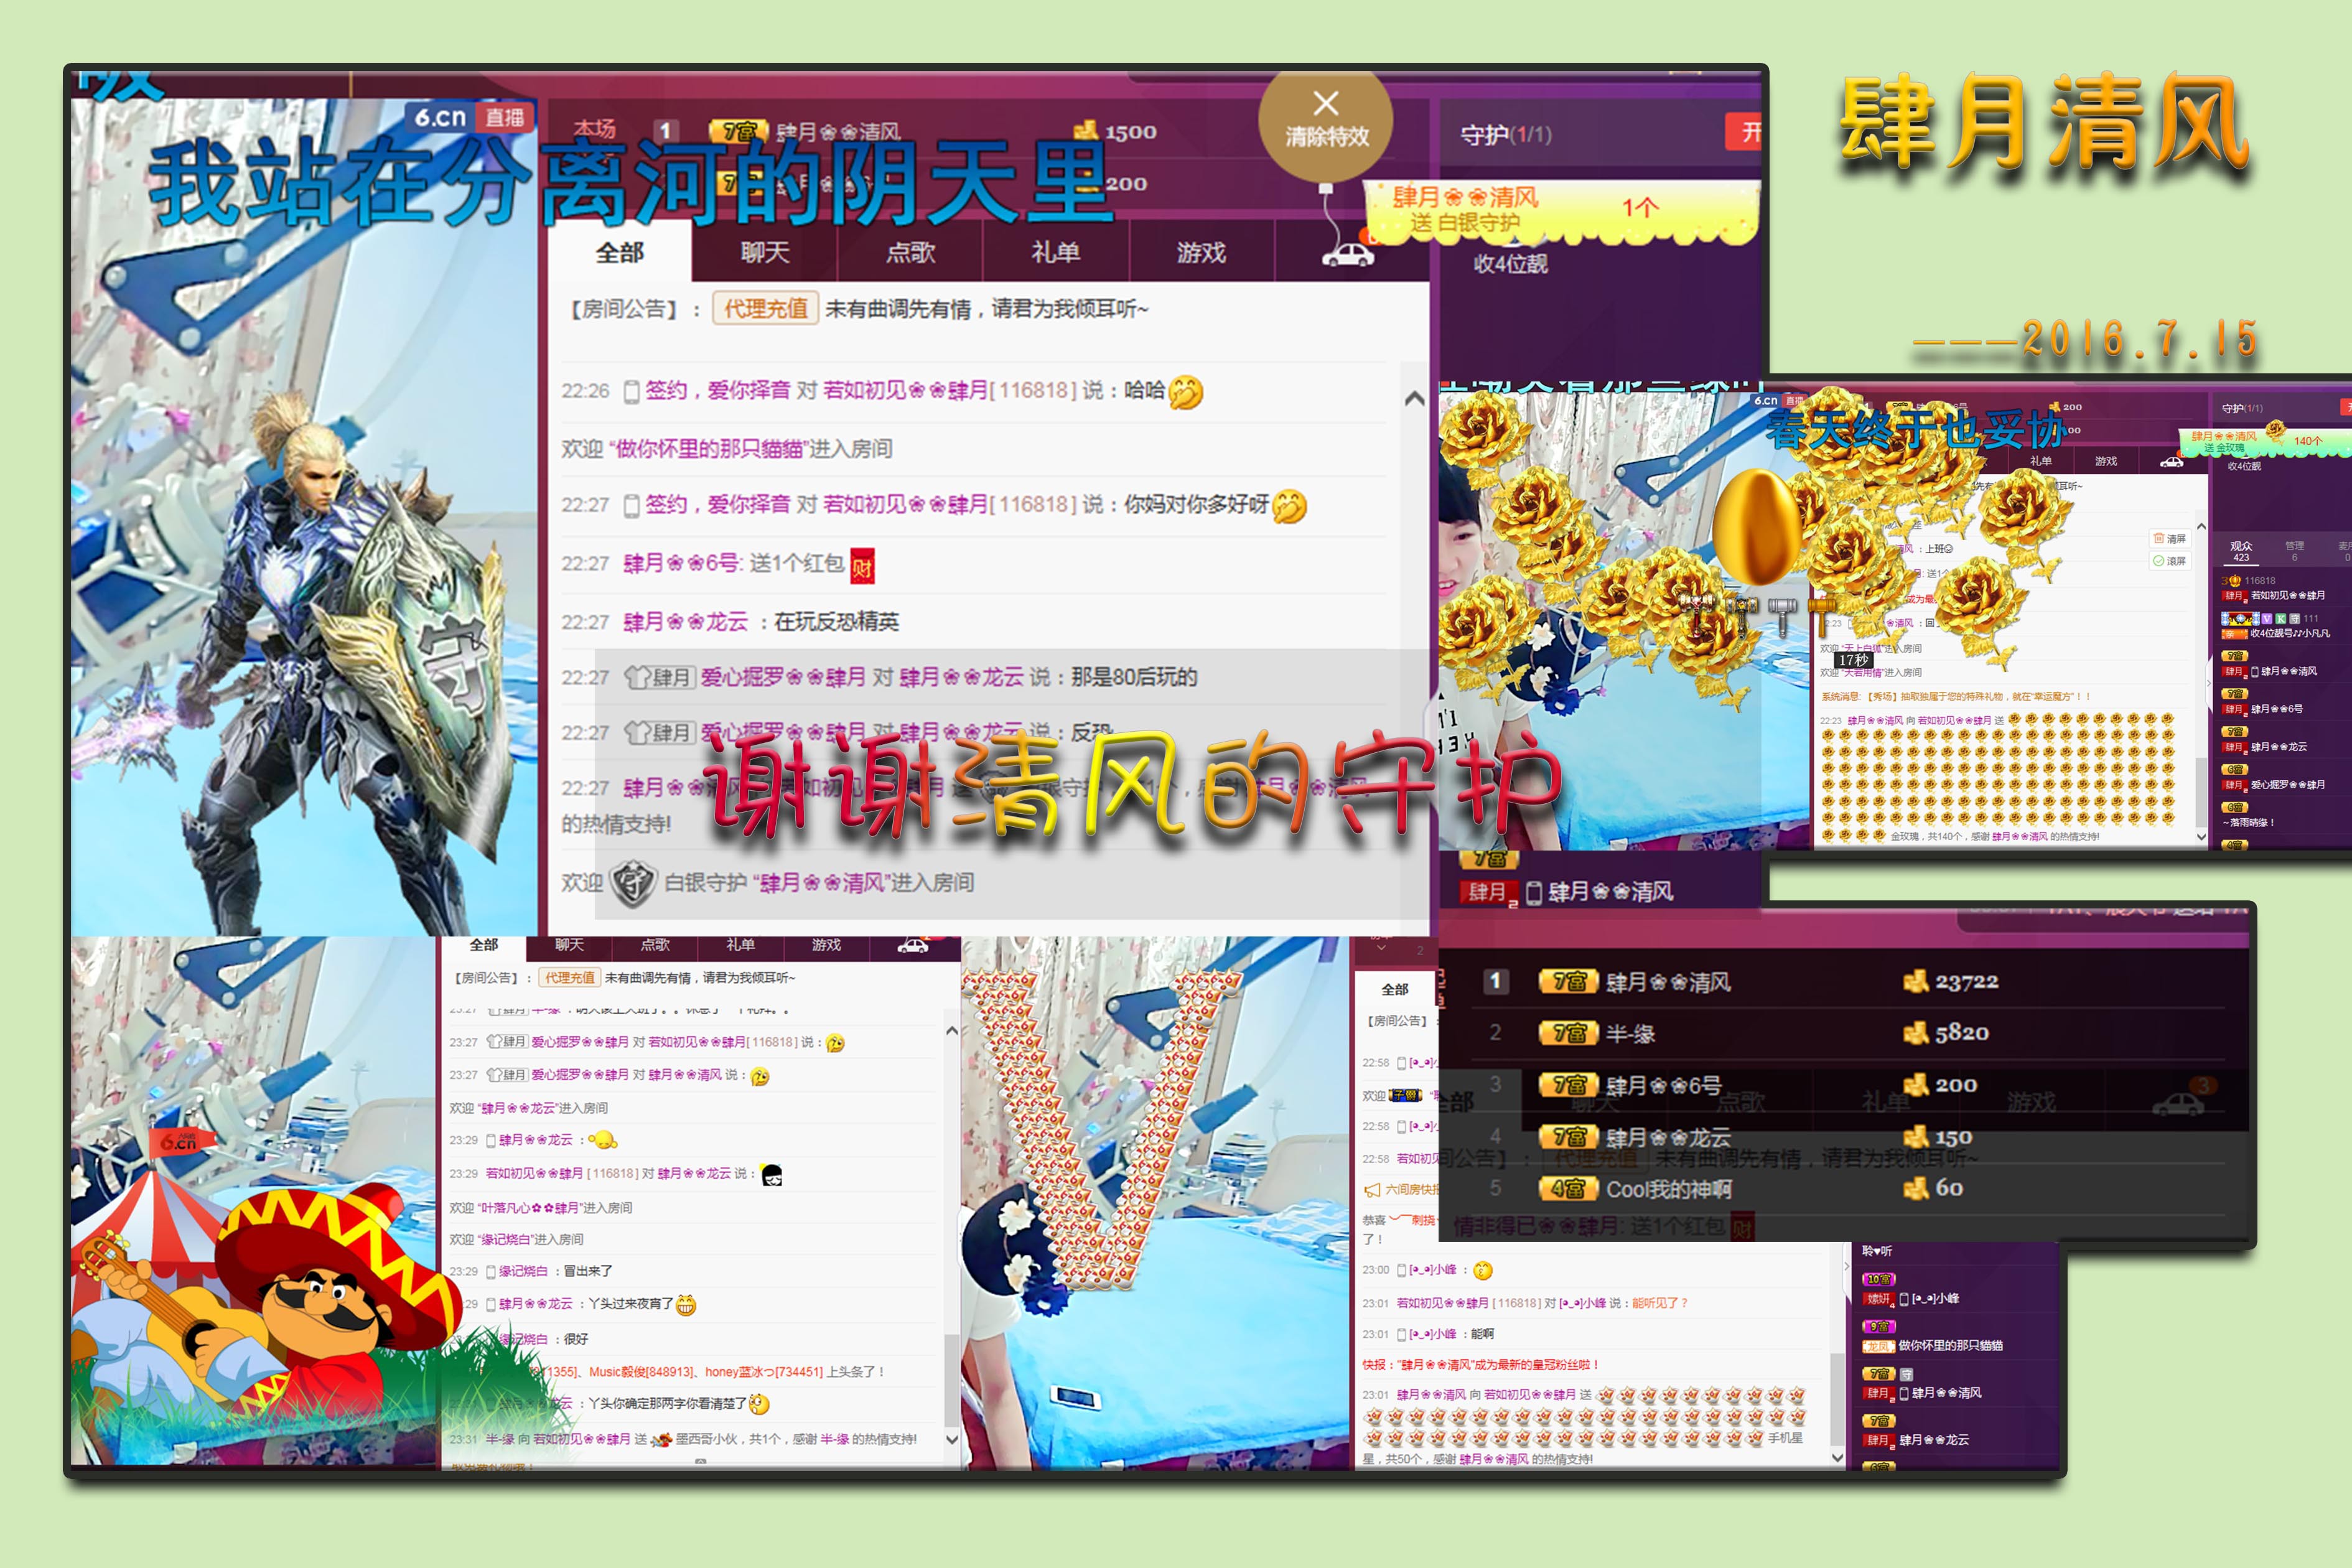Enable the 滚屏 auto-scroll toggle
The height and width of the screenshot is (1568, 2352).
(2159, 561)
